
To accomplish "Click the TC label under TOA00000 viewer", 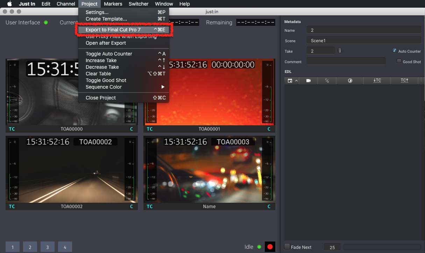I will pyautogui.click(x=12, y=129).
